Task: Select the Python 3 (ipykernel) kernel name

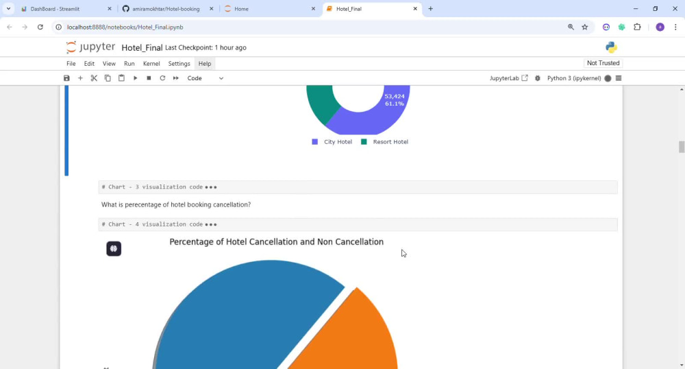Action: click(x=574, y=78)
